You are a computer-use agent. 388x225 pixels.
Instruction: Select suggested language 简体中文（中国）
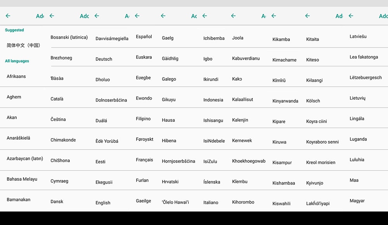(x=23, y=45)
